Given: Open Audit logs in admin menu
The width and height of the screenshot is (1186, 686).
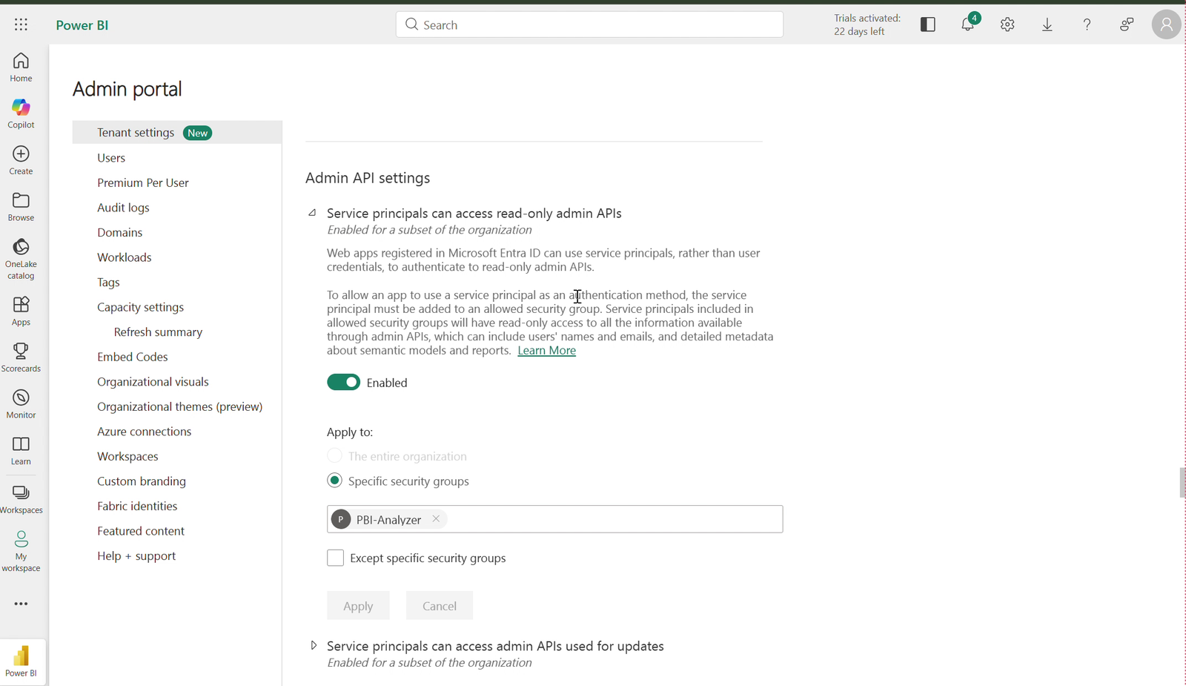Looking at the screenshot, I should point(123,208).
